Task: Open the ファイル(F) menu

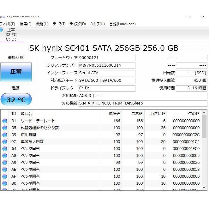Action: (x=7, y=24)
